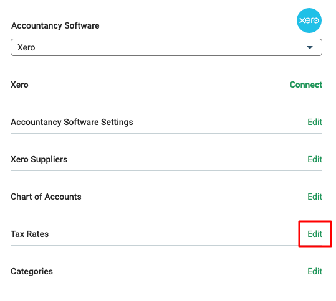Image resolution: width=336 pixels, height=301 pixels.
Task: Select the 'Xero' value text inside the combo box
Action: point(26,47)
